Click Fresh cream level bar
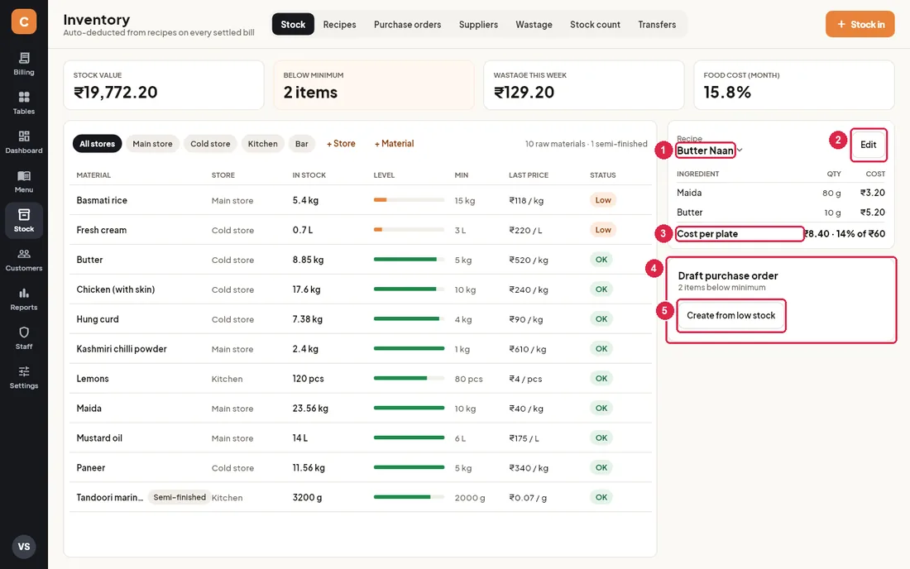 click(409, 230)
